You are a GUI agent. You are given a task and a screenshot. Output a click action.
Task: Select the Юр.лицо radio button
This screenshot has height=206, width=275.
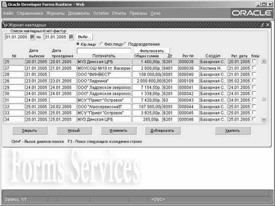point(78,44)
